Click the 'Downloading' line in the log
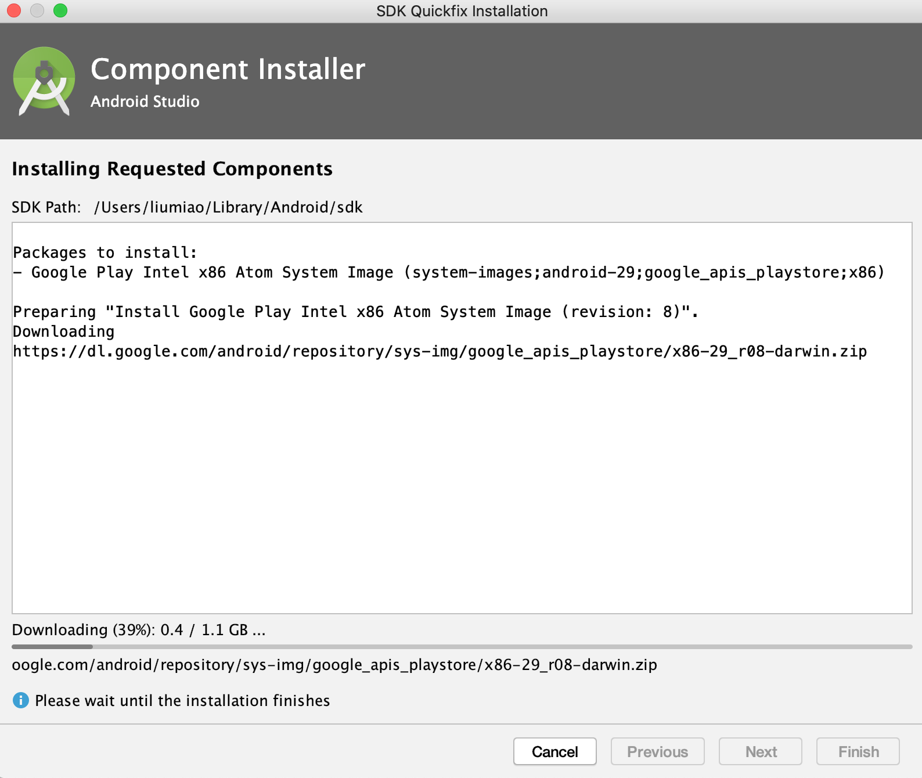Image resolution: width=922 pixels, height=778 pixels. coord(64,332)
